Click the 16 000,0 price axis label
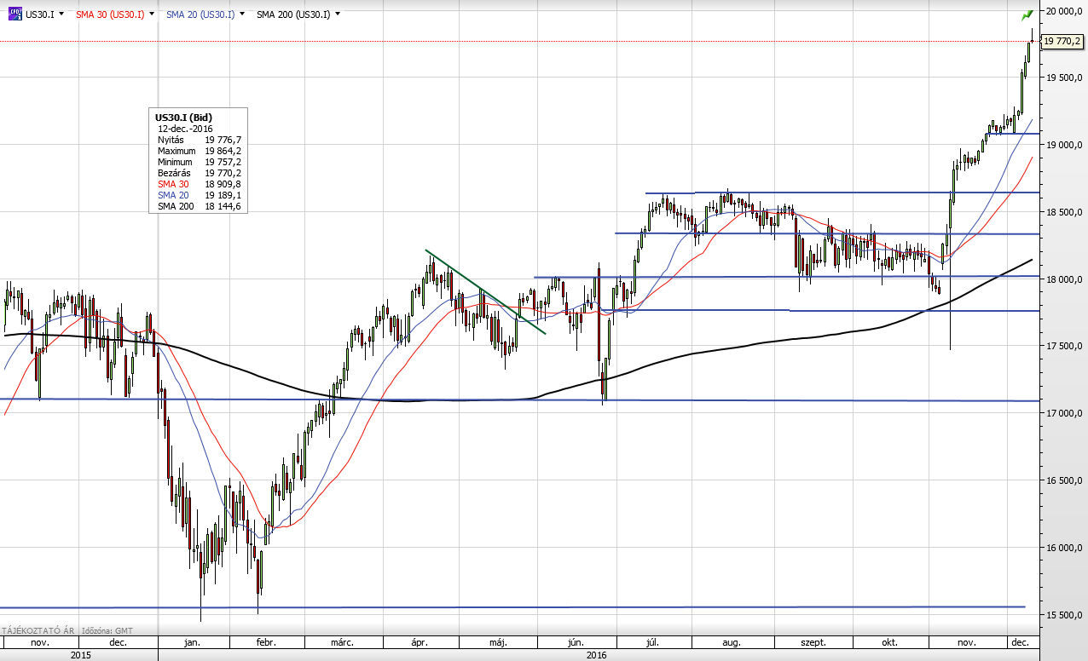Image resolution: width=1088 pixels, height=661 pixels. click(x=1064, y=548)
